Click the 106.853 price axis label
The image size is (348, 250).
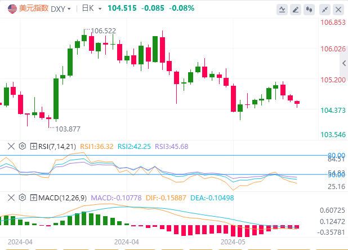[332, 23]
